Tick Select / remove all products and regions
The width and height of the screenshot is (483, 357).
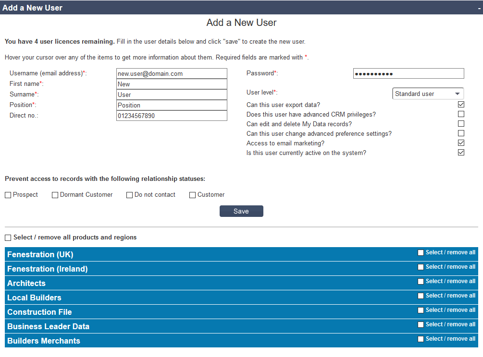tap(8, 238)
